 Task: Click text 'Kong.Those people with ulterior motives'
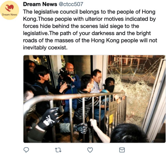point(73,19)
